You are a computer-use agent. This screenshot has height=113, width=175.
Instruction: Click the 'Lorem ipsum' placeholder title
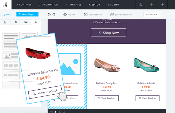click(x=71, y=83)
